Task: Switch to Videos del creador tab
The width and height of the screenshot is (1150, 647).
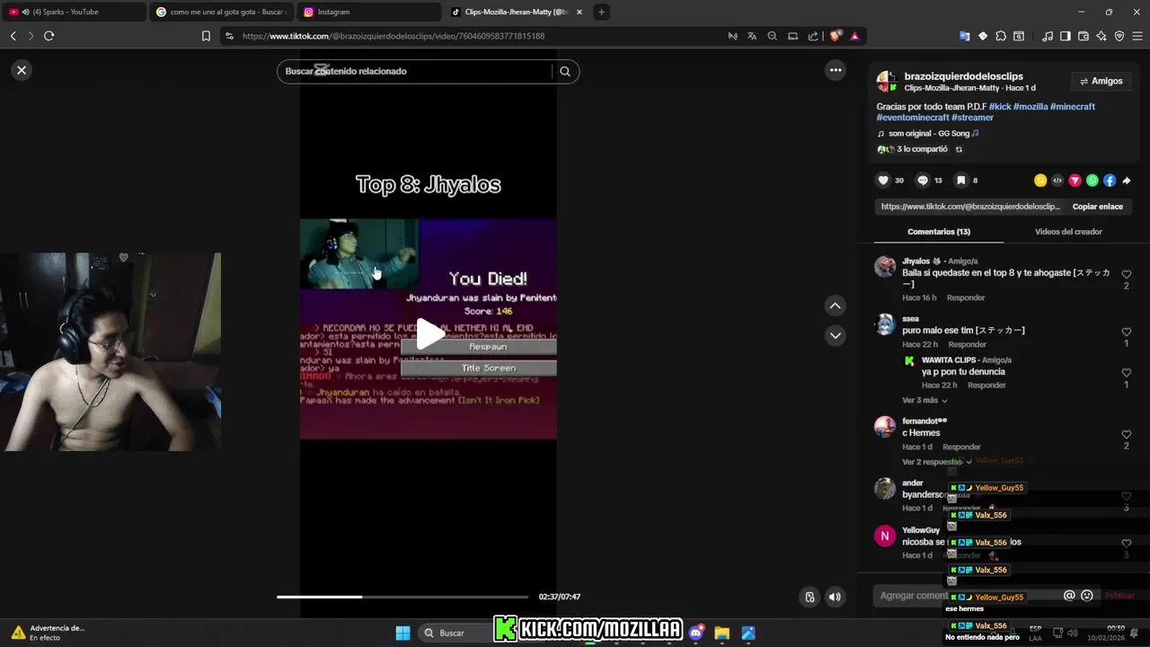Action: tap(1068, 232)
